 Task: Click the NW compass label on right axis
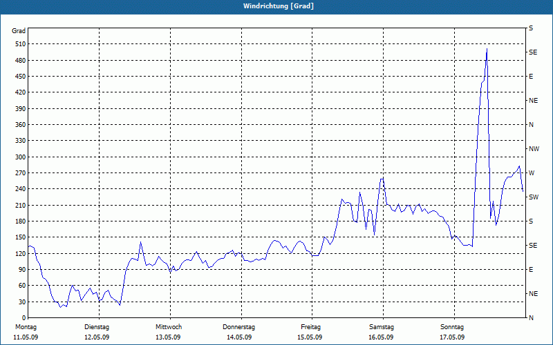(x=534, y=149)
